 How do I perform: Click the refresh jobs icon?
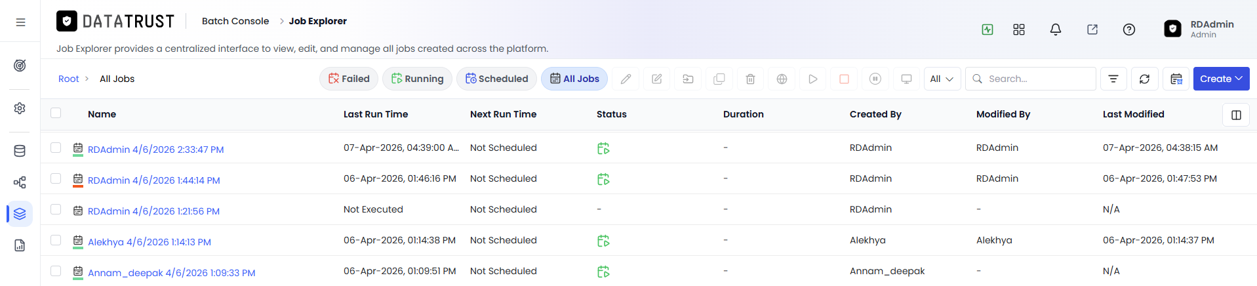[x=1144, y=79]
